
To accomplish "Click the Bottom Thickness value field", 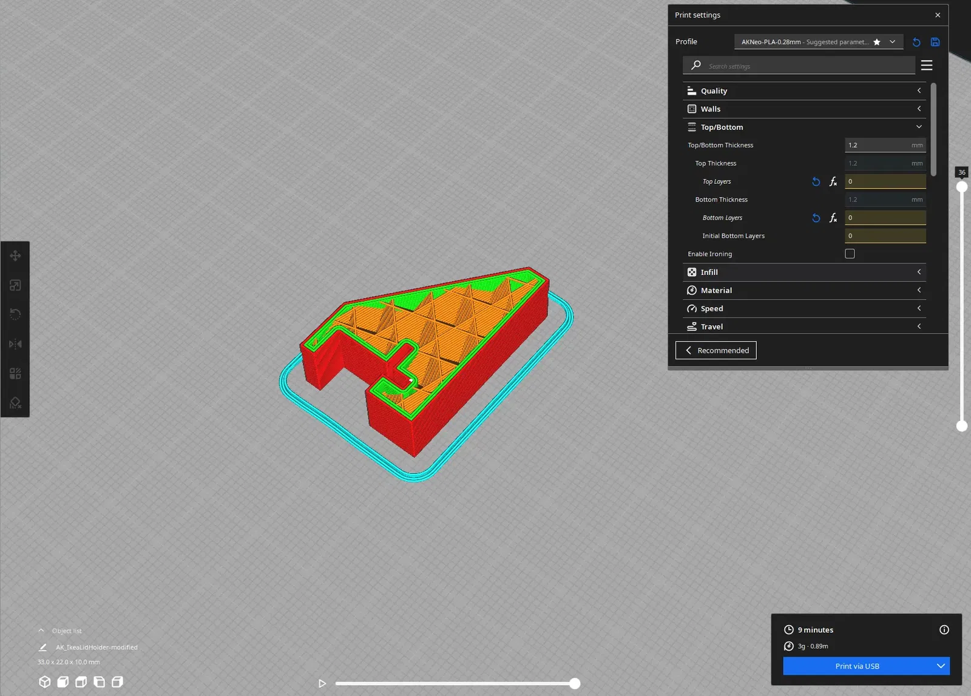I will (x=885, y=200).
